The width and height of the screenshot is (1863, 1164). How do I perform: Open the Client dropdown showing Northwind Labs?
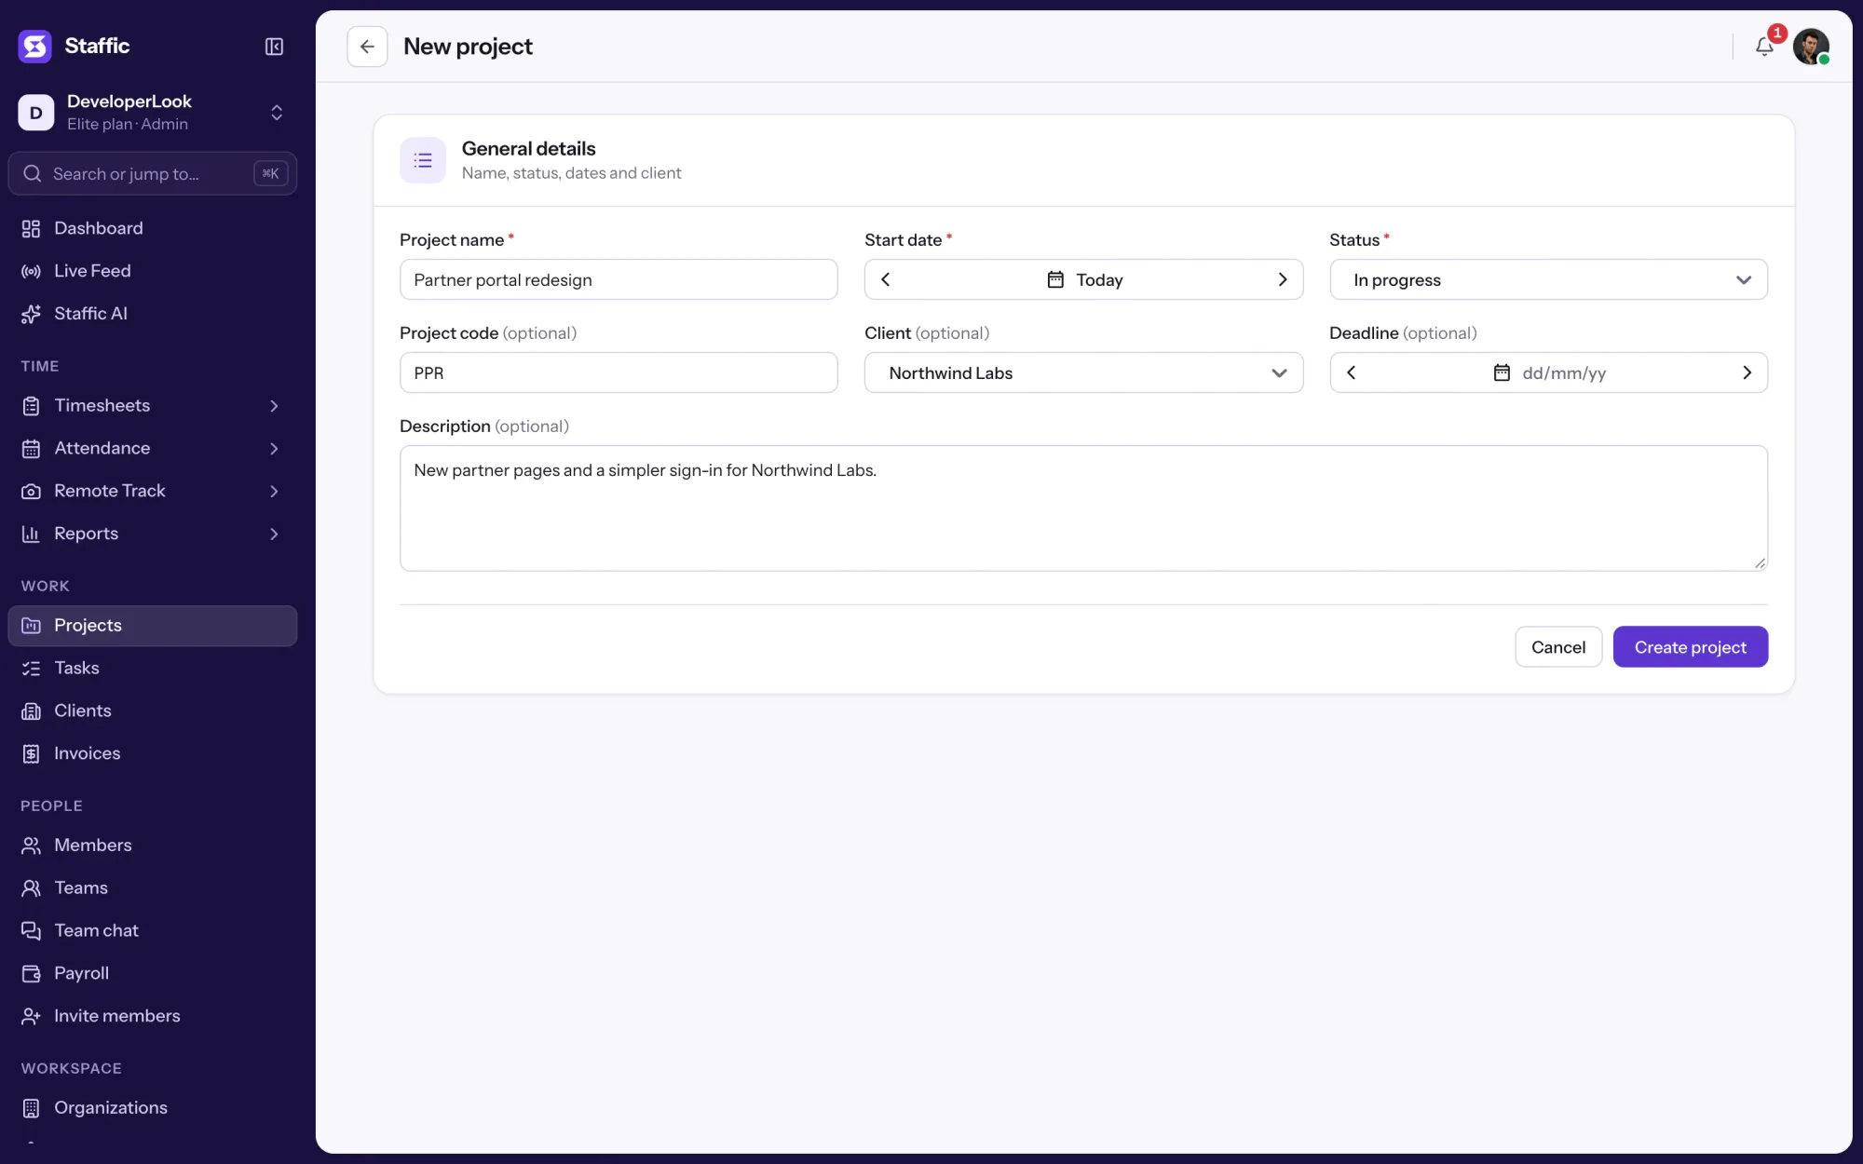pyautogui.click(x=1083, y=372)
